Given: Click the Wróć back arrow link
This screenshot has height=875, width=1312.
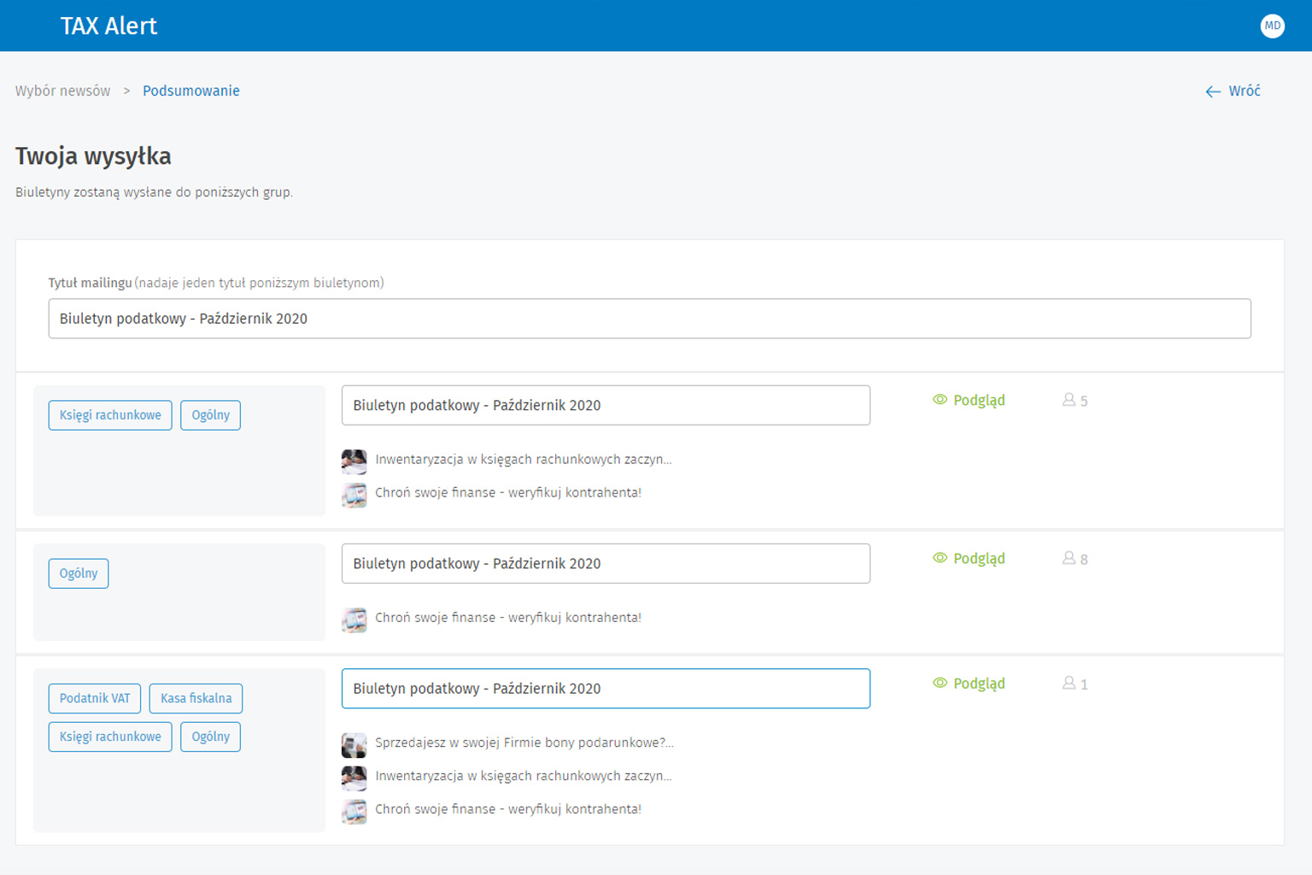Looking at the screenshot, I should pos(1233,91).
